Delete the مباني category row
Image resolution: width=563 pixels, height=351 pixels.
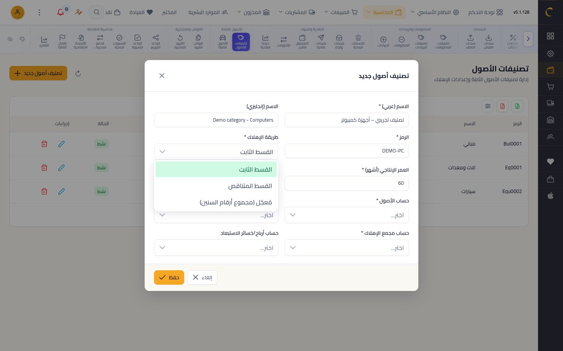(x=44, y=144)
